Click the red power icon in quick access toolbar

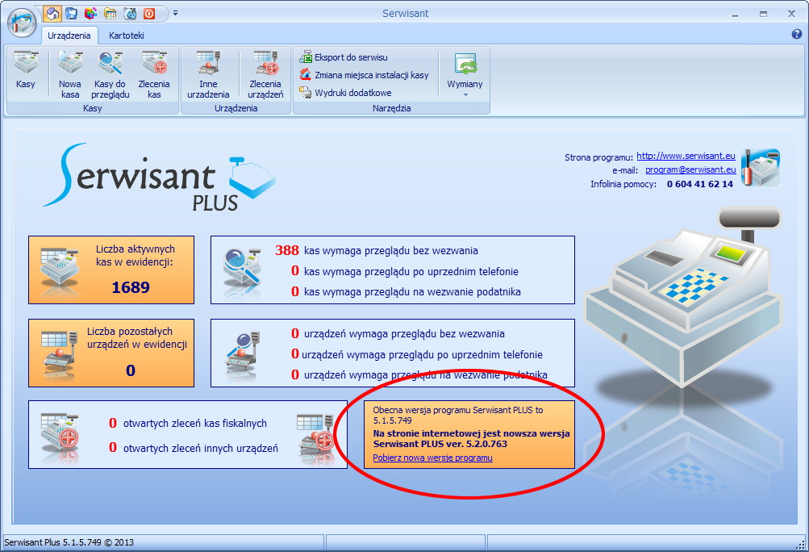click(149, 14)
